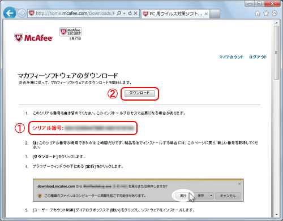The image size is (283, 221).
Task: Click the シリアル番号 label text
Action: (48, 128)
